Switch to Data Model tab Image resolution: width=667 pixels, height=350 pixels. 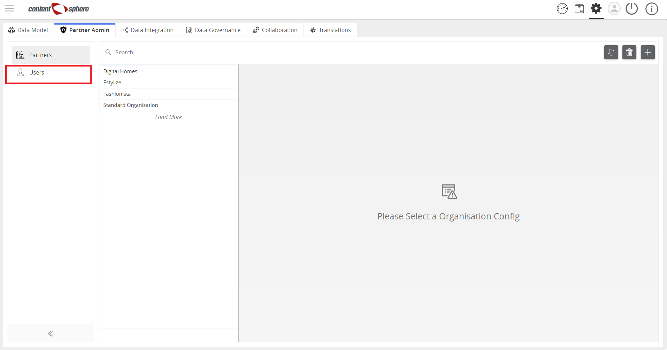(x=28, y=30)
